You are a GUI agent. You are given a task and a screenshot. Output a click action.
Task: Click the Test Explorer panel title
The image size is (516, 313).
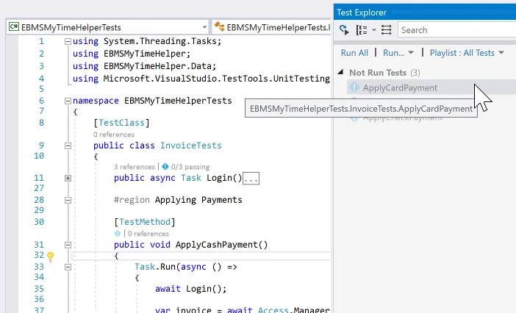point(362,12)
